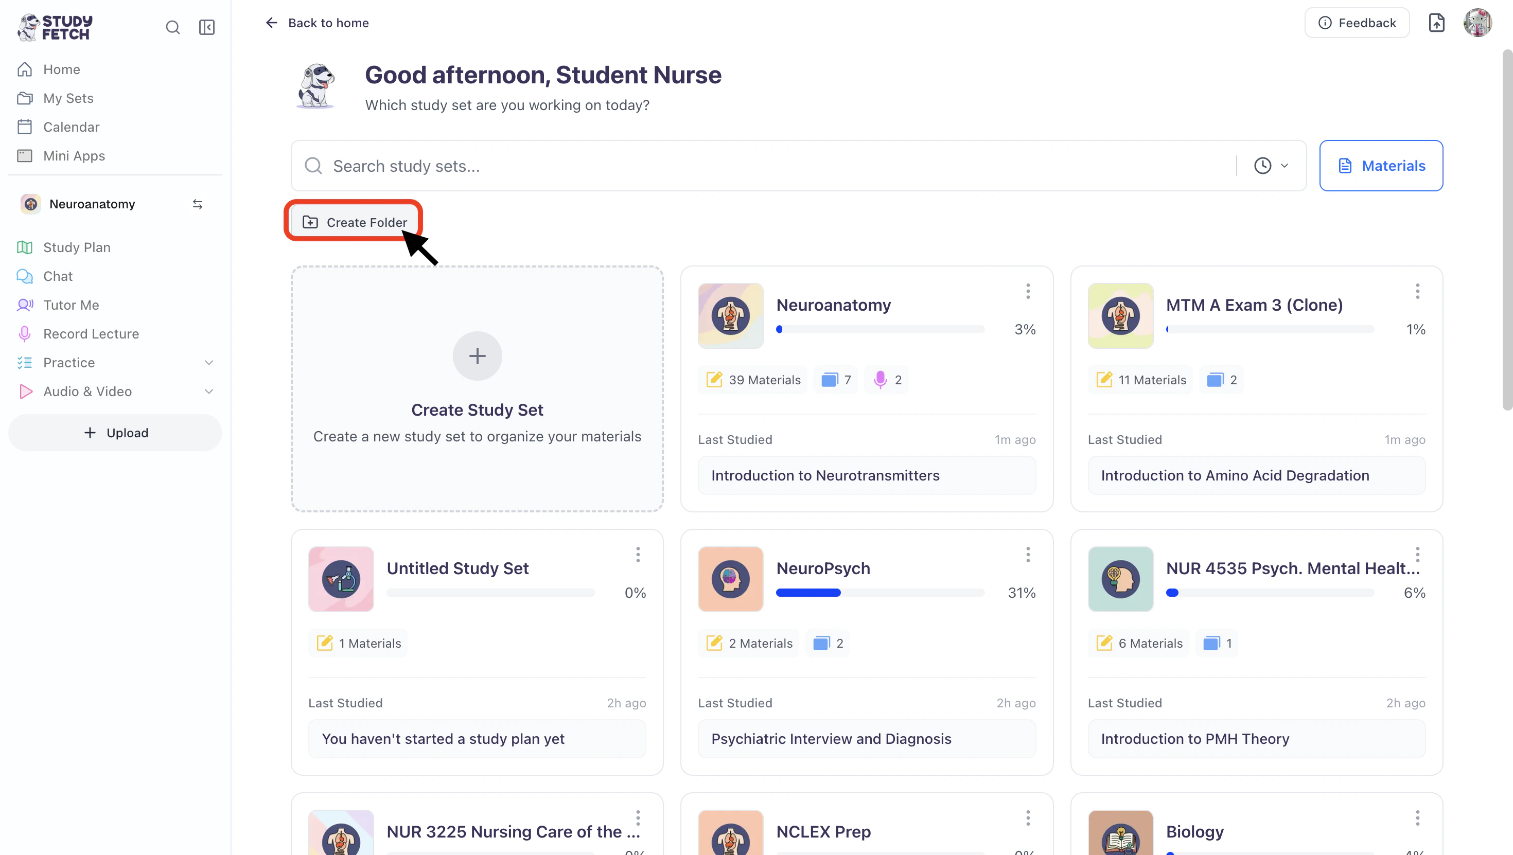
Task: Click the 11 Materials badge
Action: [x=1140, y=380]
